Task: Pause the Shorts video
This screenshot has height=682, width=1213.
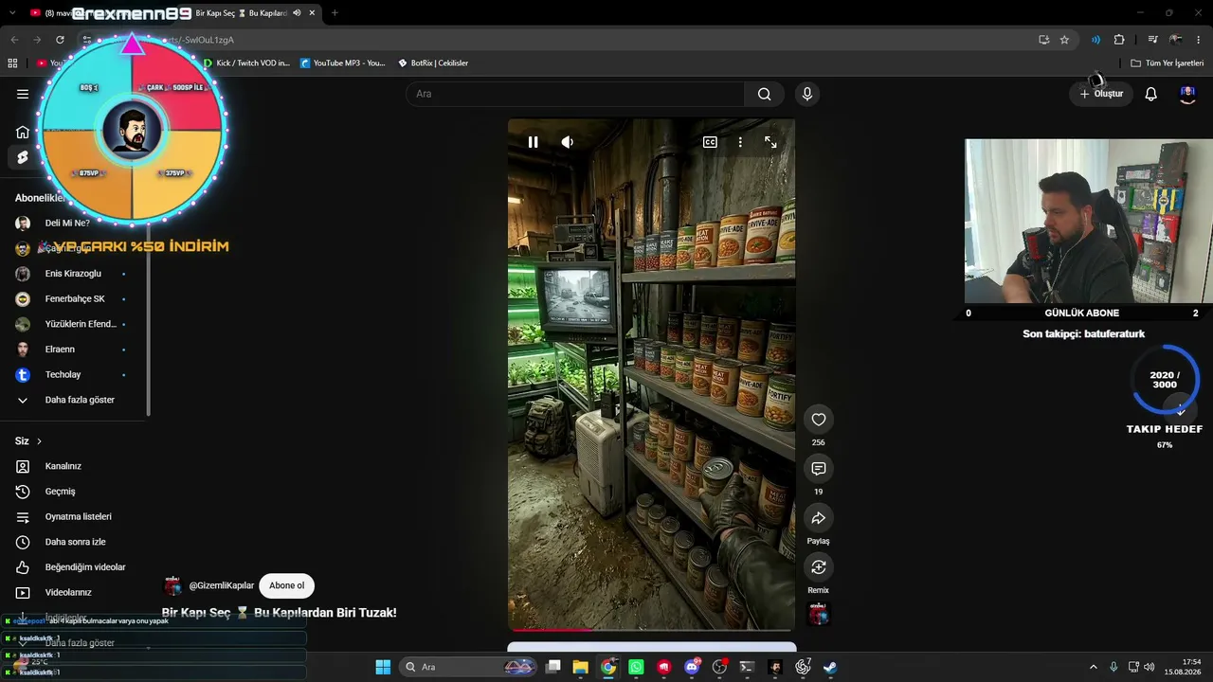Action: pyautogui.click(x=533, y=142)
